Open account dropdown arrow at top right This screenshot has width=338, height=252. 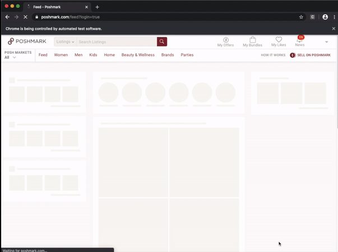326,42
